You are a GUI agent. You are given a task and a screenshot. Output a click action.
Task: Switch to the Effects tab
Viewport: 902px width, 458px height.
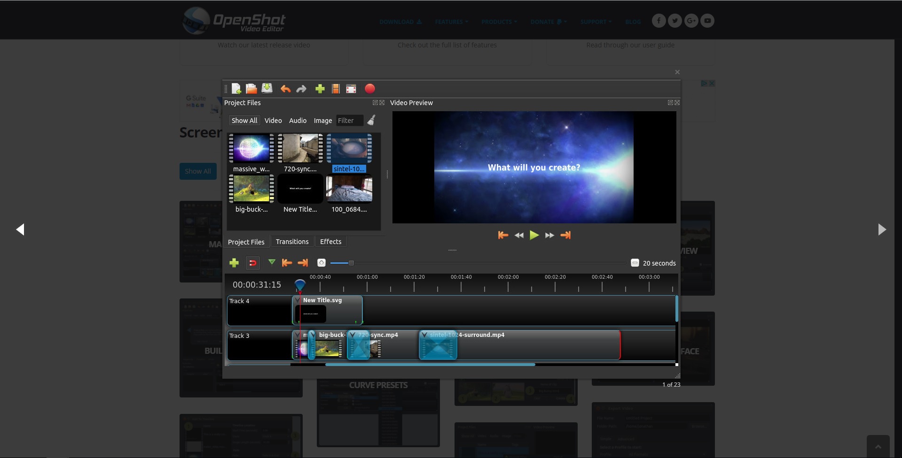pyautogui.click(x=331, y=241)
